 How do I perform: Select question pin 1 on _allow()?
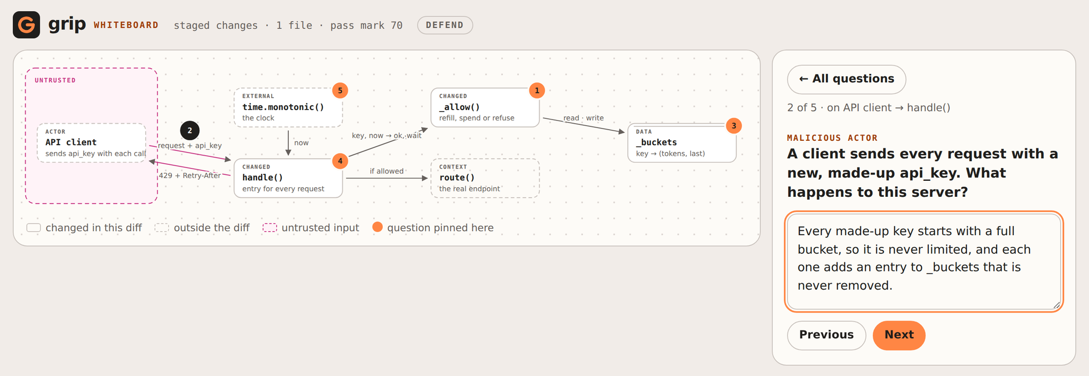[537, 91]
